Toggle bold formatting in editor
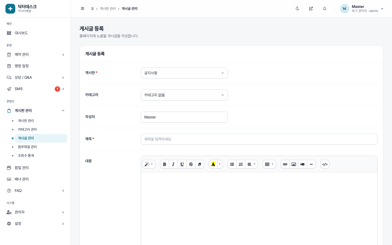 164,164
